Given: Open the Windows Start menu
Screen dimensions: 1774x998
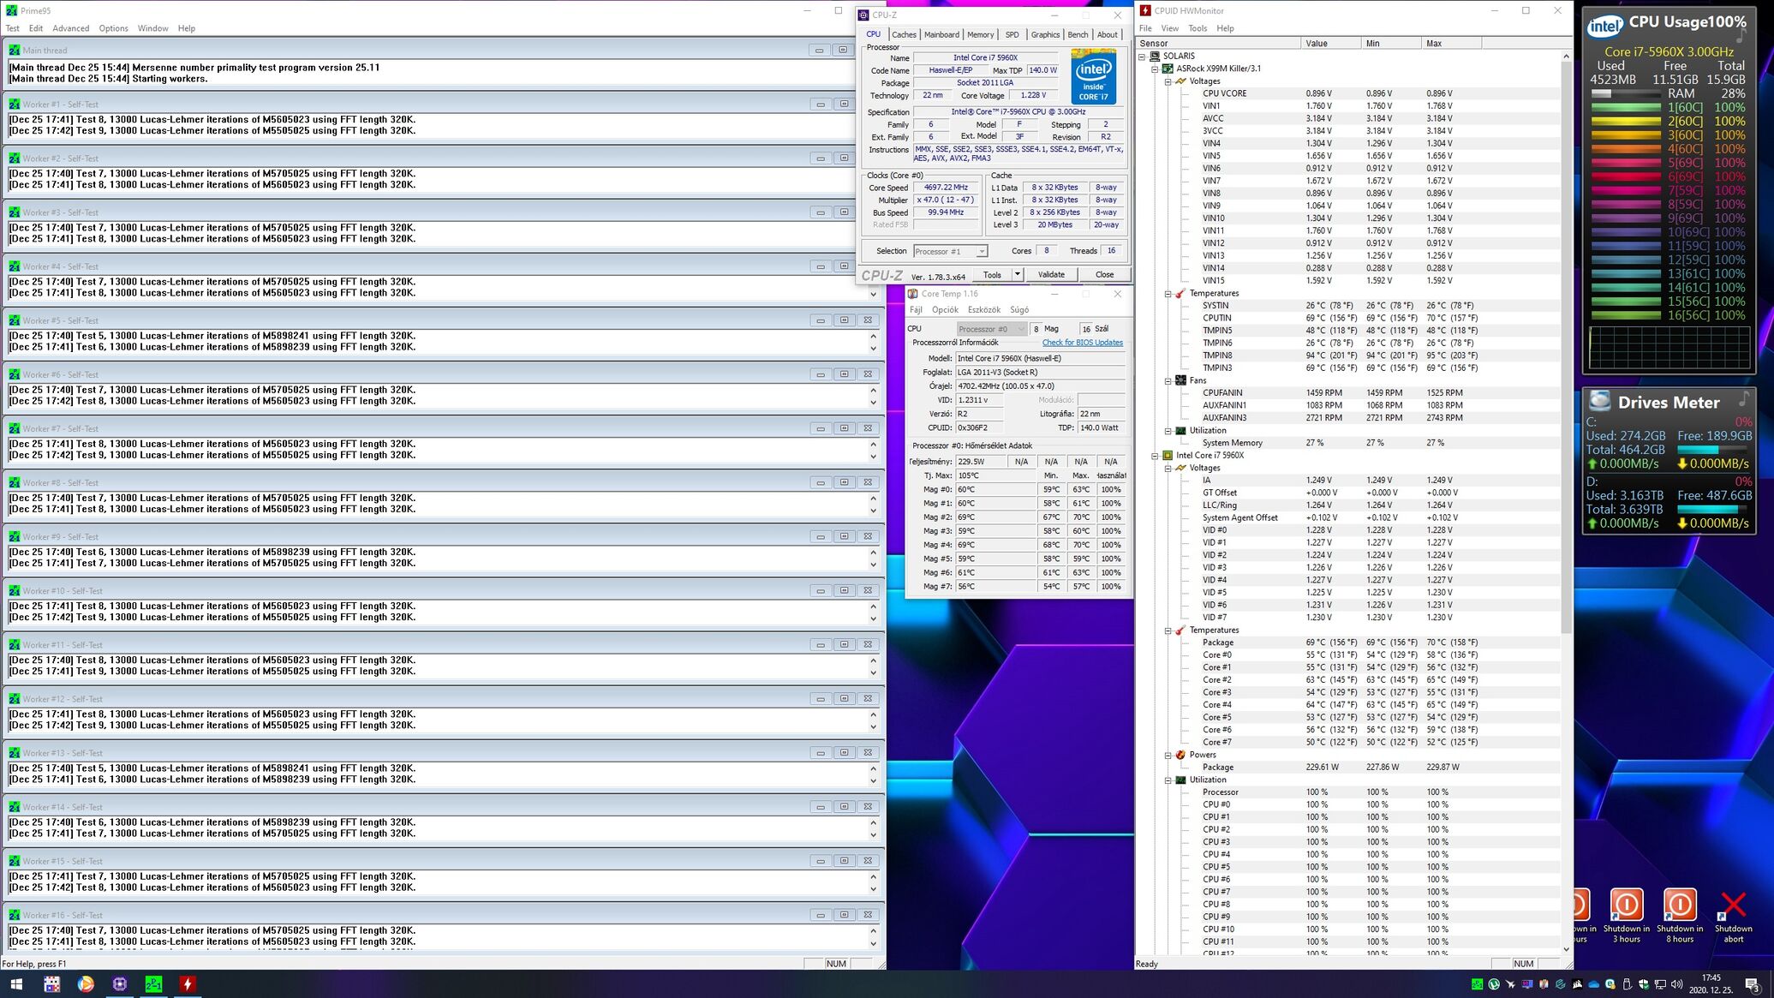Looking at the screenshot, I should pyautogui.click(x=16, y=984).
